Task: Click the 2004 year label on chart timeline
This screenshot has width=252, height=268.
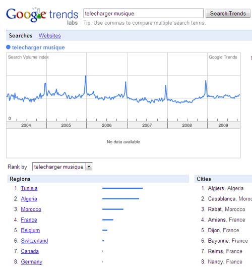Action: tap(26, 125)
